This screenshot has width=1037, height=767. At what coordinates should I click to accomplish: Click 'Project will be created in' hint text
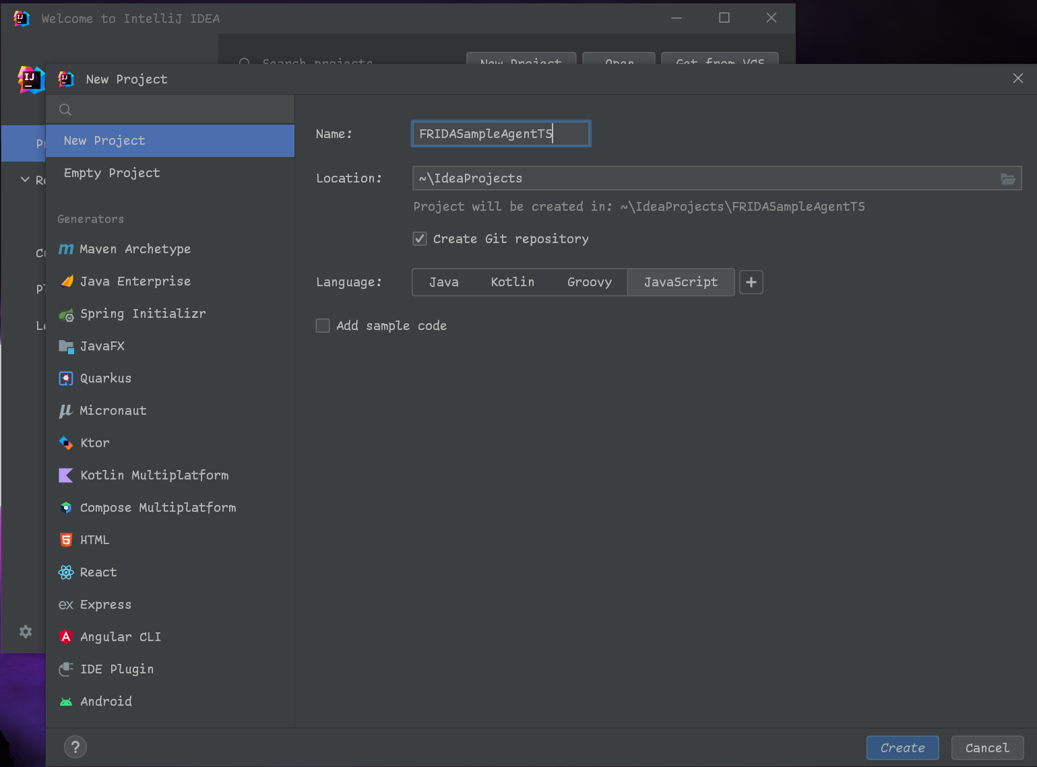(639, 207)
